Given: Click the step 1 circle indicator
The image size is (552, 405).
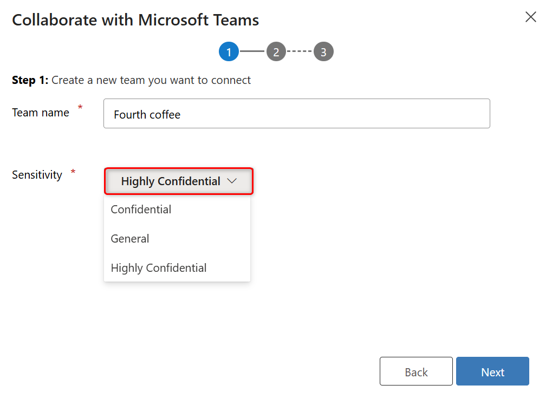Looking at the screenshot, I should [x=229, y=52].
